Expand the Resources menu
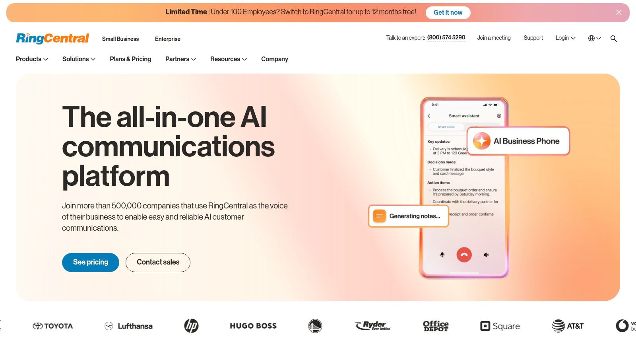Screen dimensions: 636x358 coord(229,59)
